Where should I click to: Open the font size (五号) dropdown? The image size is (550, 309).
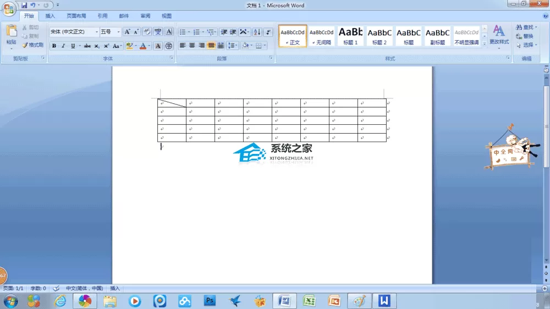pyautogui.click(x=118, y=32)
